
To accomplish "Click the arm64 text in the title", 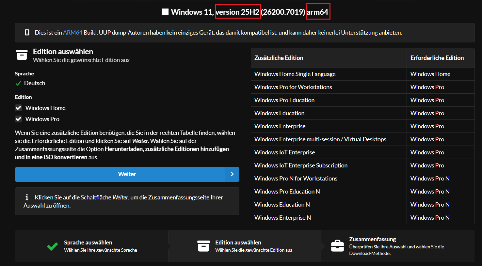I will coord(317,12).
